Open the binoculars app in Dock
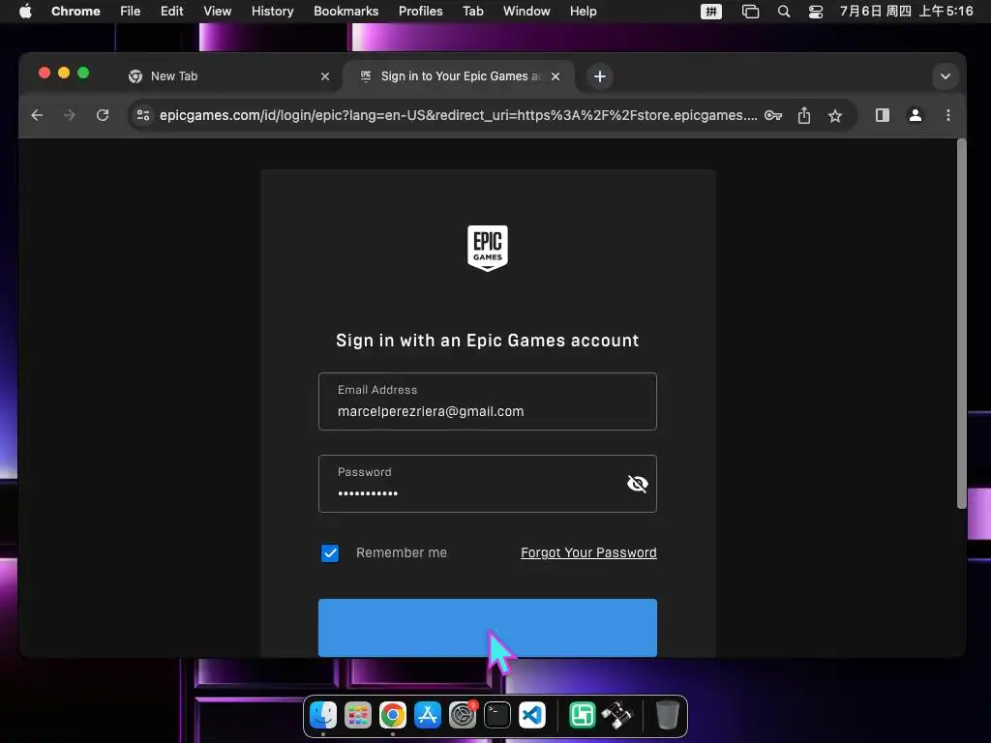This screenshot has height=743, width=991. tap(616, 715)
